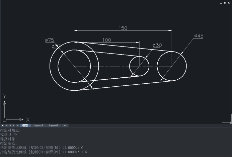Click inside the small ø30 circle
The height and width of the screenshot is (157, 232).
click(139, 66)
